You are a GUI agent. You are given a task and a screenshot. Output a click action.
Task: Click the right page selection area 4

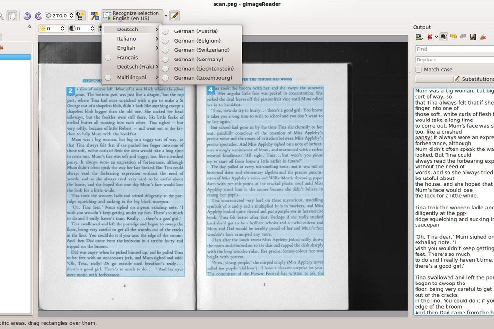pyautogui.click(x=265, y=181)
